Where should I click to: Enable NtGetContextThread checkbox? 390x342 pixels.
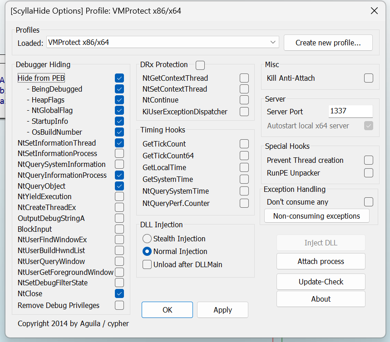pyautogui.click(x=244, y=78)
